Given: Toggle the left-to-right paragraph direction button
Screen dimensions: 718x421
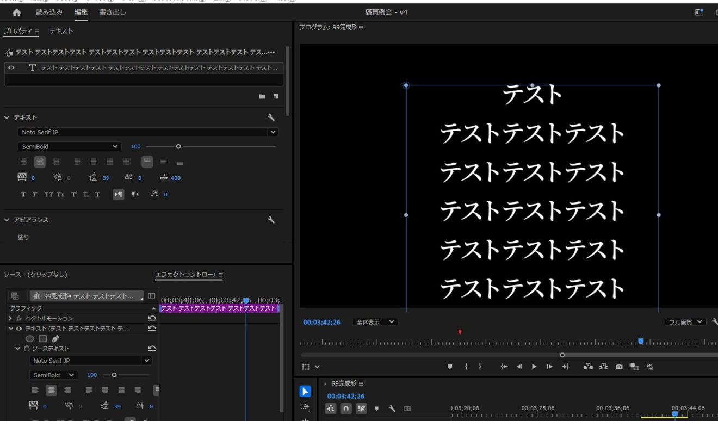Looking at the screenshot, I should coord(119,194).
